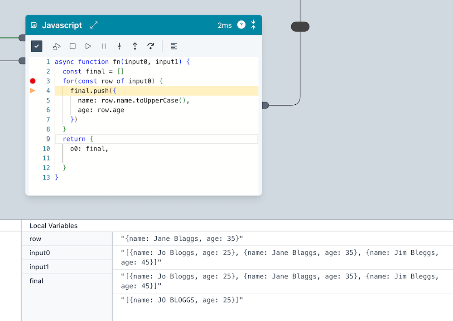Step out with the up arrow icon

pos(135,46)
